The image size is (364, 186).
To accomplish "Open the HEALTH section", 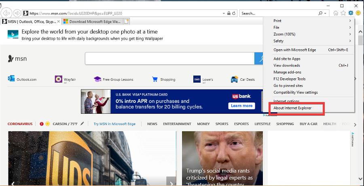I will pos(330,124).
